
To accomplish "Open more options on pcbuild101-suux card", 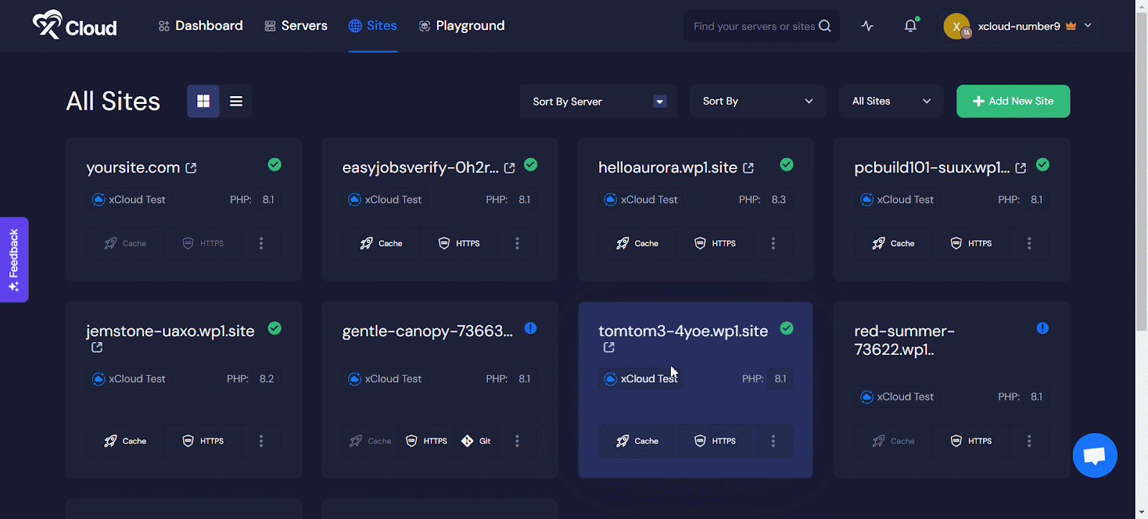I will click(1030, 244).
